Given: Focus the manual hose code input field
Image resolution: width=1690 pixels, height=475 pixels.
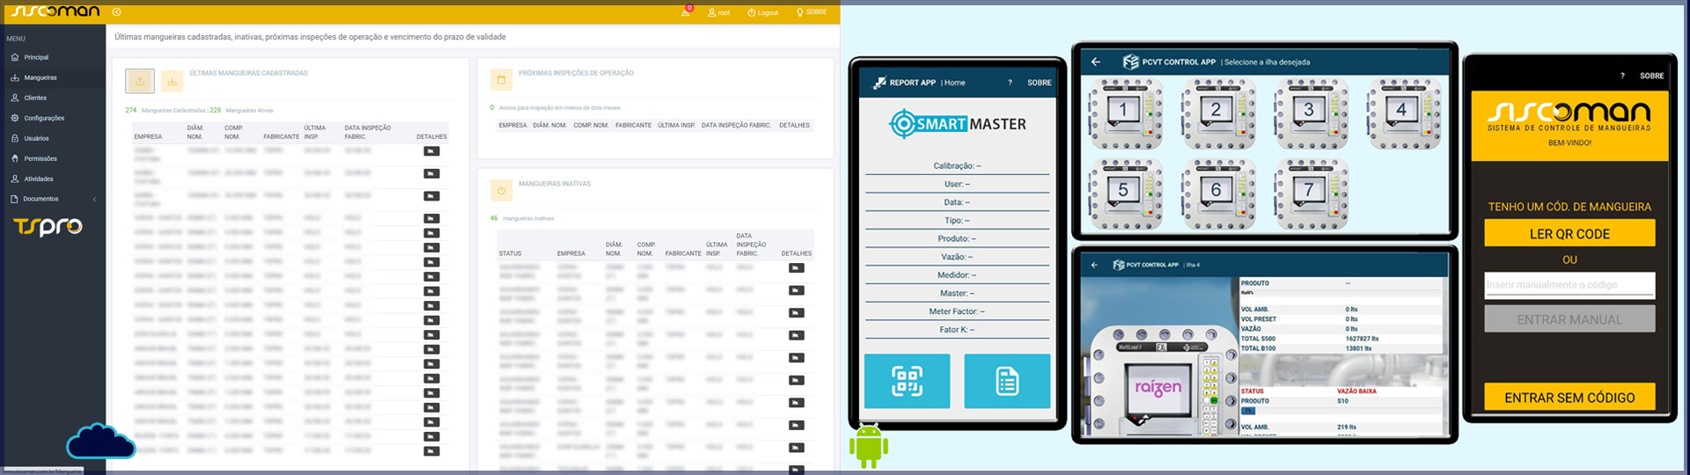Looking at the screenshot, I should (x=1569, y=285).
